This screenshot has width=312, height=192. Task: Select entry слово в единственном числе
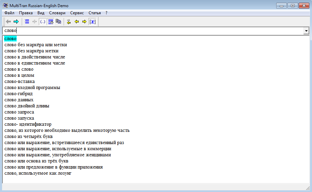pyautogui.click(x=35, y=63)
